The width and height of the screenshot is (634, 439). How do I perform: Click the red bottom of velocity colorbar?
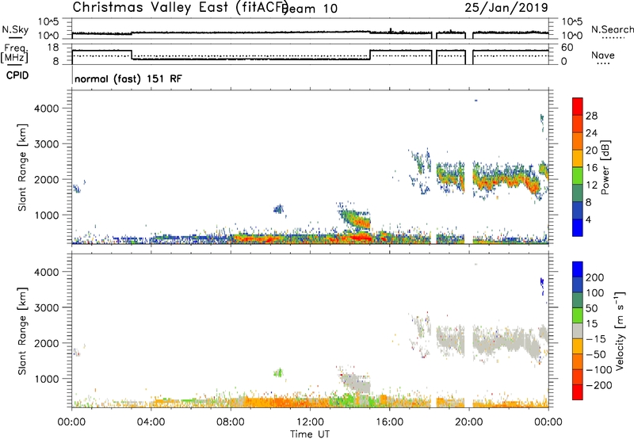tap(578, 392)
